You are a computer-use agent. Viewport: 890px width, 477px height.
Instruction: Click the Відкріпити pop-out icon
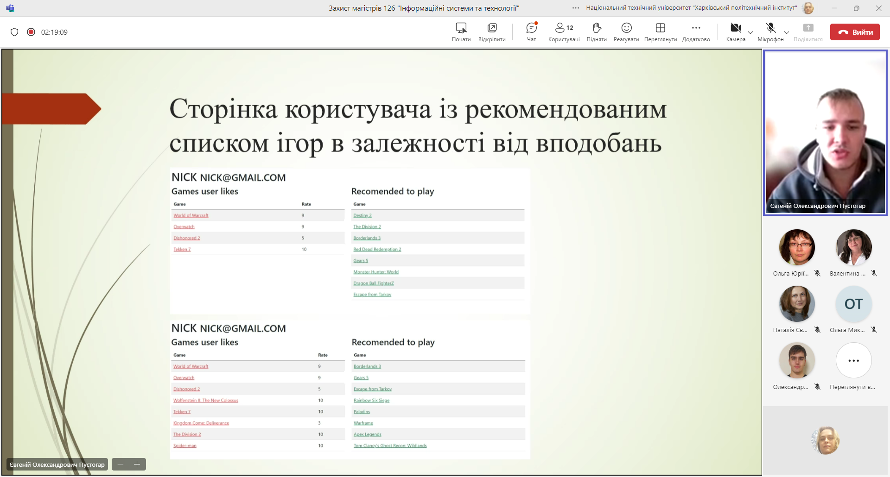[492, 31]
